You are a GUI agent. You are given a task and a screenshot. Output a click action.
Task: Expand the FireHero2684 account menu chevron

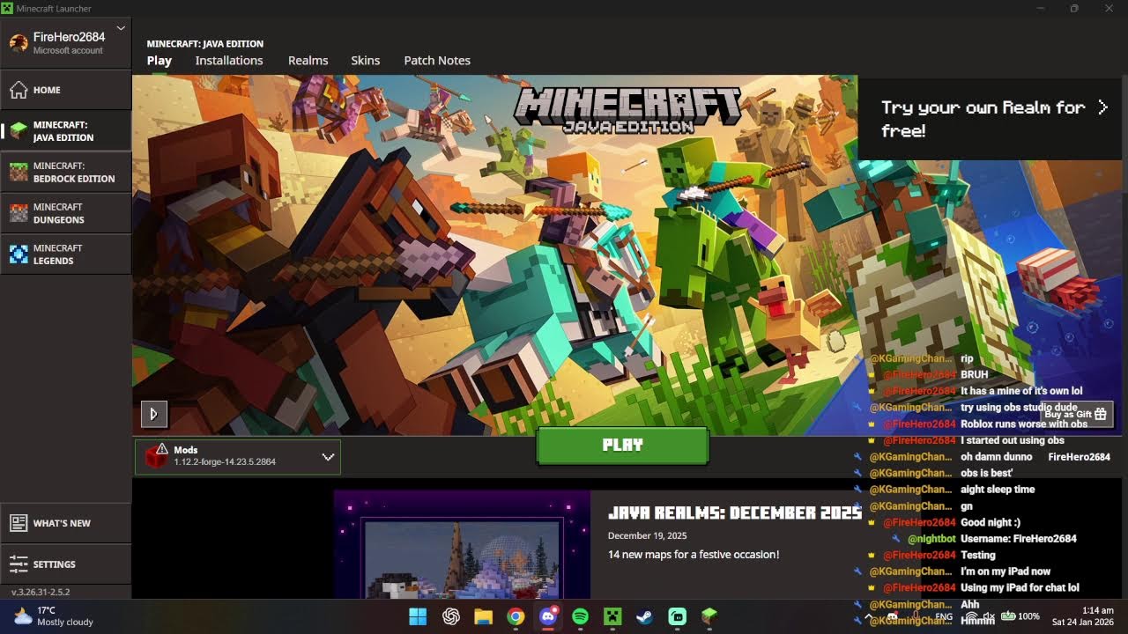121,28
